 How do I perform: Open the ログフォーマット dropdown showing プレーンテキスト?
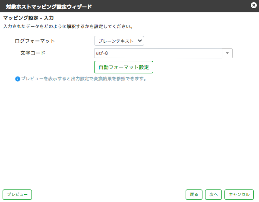[x=119, y=41]
